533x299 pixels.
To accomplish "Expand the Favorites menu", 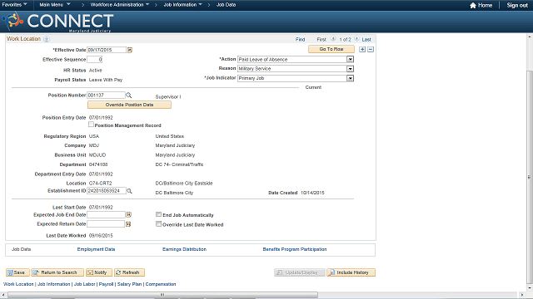I will (x=15, y=5).
